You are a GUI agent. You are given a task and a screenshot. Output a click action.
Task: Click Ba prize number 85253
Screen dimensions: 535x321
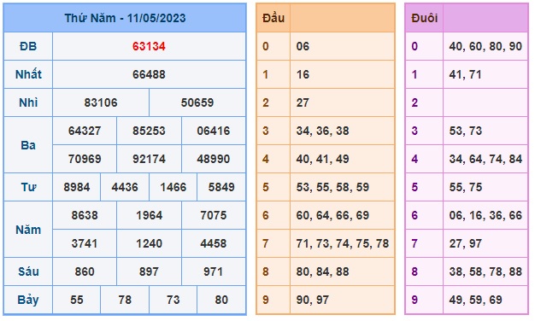[149, 131]
